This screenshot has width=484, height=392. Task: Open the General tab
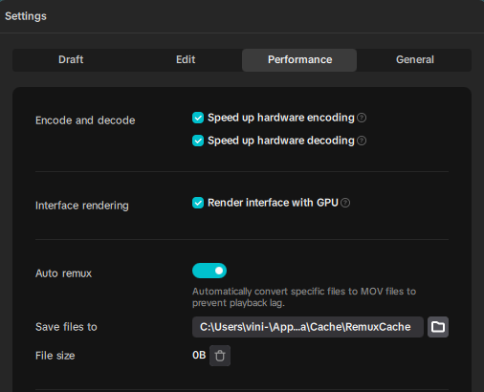coord(415,60)
